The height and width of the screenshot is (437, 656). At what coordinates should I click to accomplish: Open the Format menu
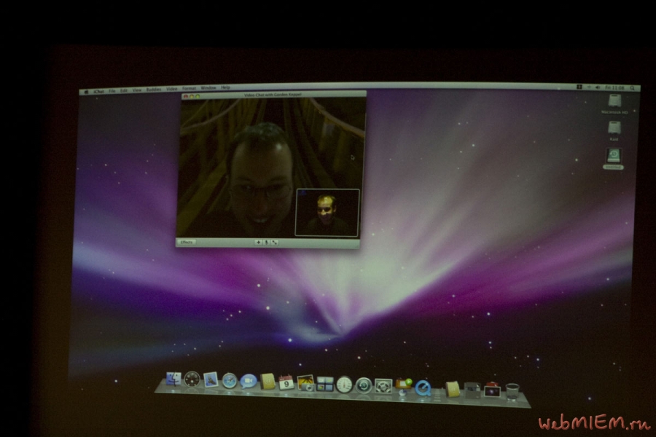pos(189,89)
